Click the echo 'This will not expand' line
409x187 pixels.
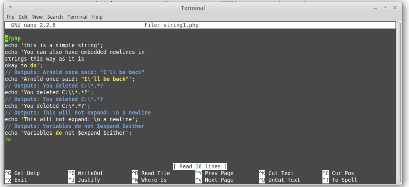[x=71, y=119]
